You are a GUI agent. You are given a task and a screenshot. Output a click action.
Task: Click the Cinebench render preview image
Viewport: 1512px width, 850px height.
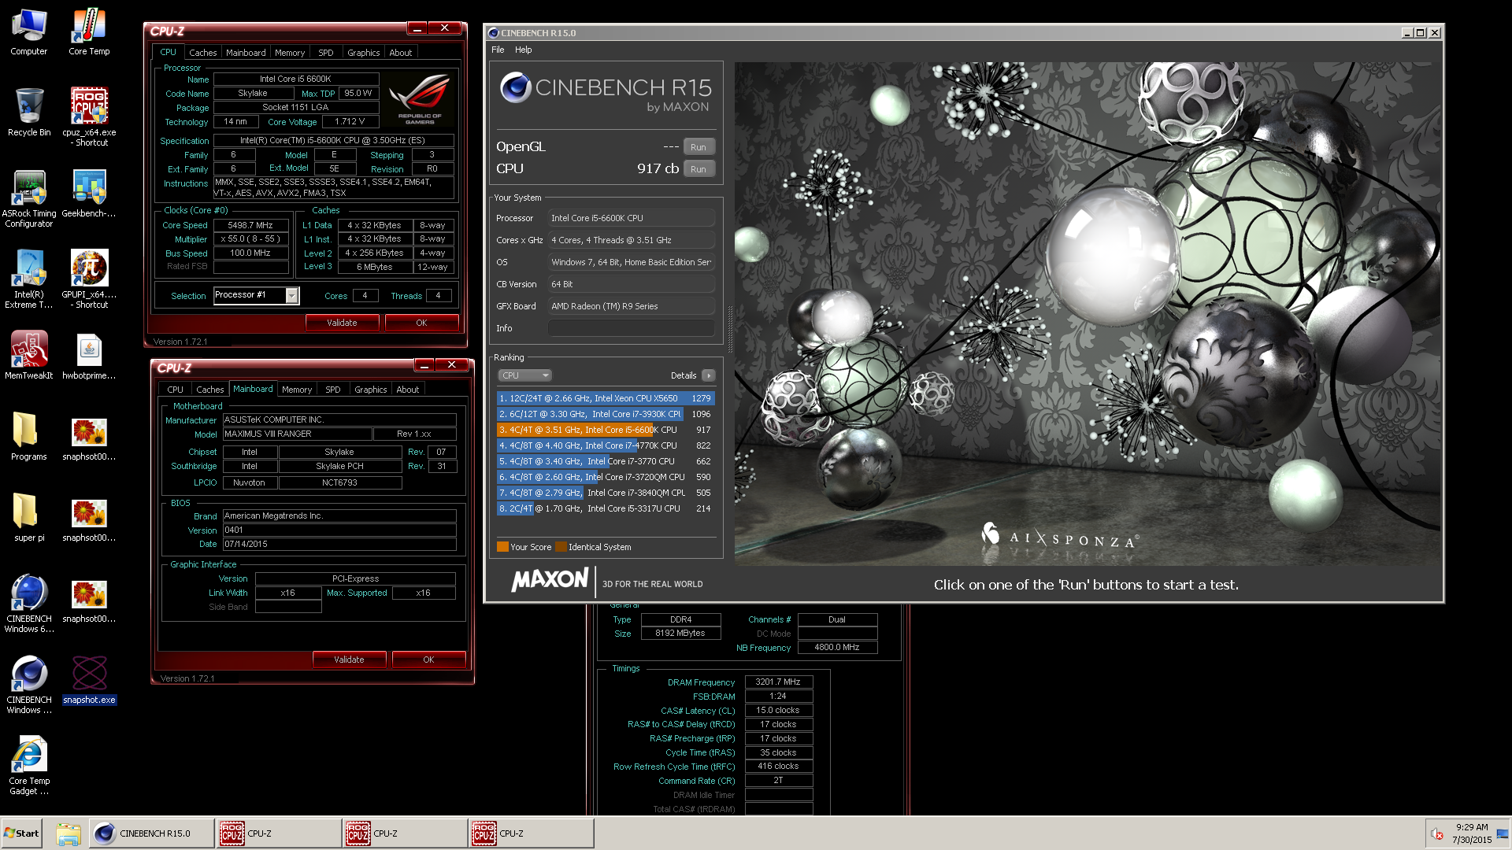coord(1088,314)
